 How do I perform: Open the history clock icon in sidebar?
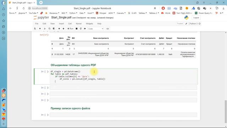(x=4, y=15)
